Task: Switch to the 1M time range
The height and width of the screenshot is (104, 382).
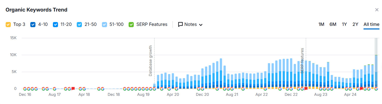Action: (321, 24)
